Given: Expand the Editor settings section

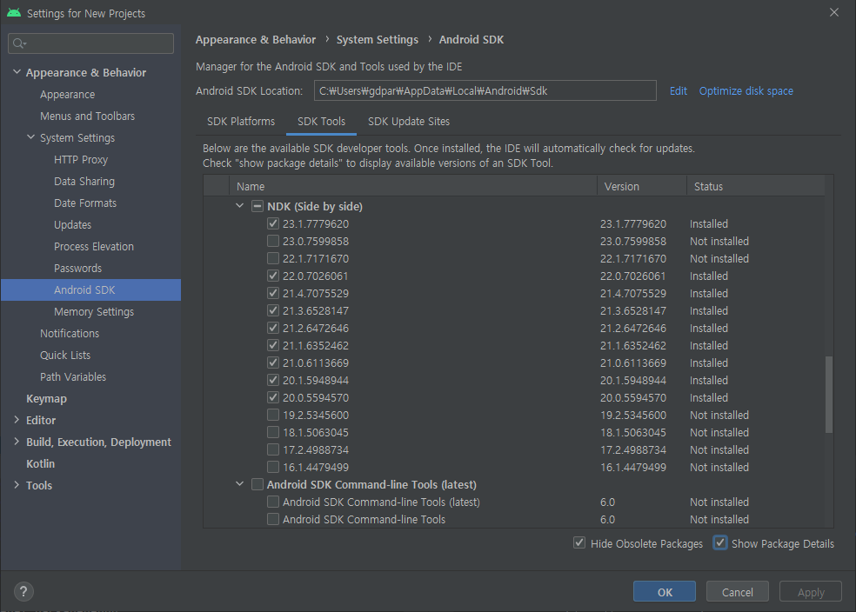Looking at the screenshot, I should pyautogui.click(x=17, y=420).
